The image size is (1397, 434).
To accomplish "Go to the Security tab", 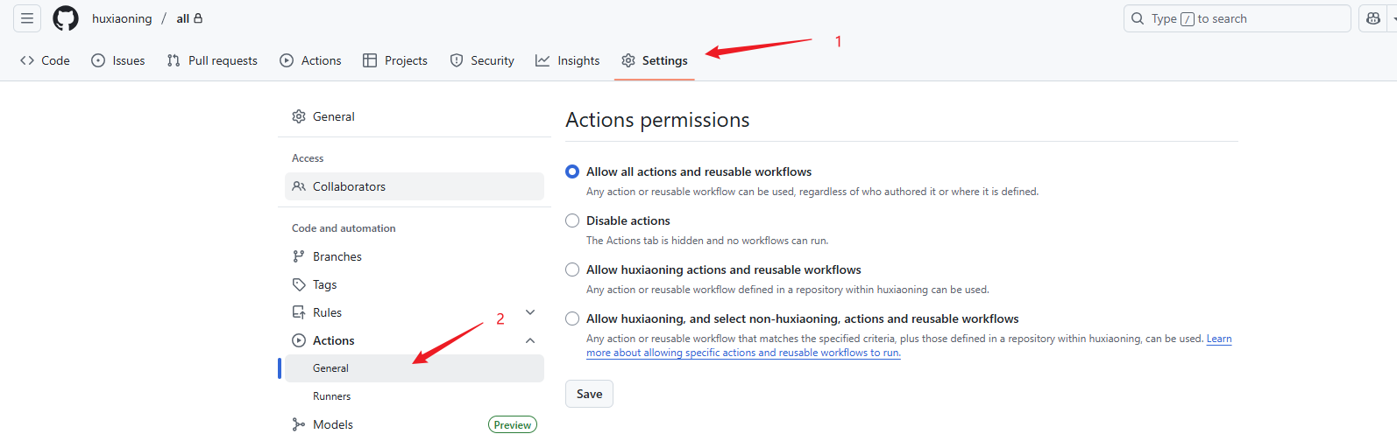I will [482, 60].
